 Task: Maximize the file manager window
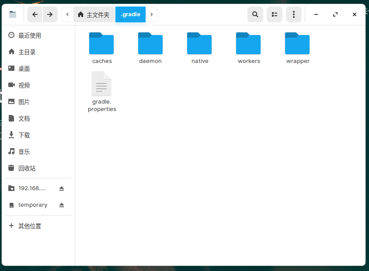(x=335, y=14)
